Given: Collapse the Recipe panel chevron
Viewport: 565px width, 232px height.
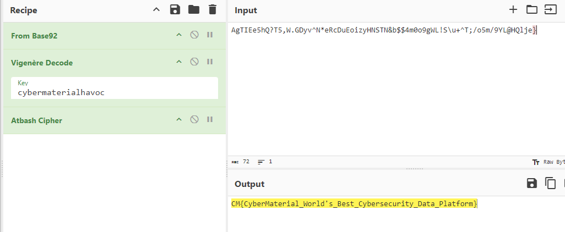Looking at the screenshot, I should [156, 9].
